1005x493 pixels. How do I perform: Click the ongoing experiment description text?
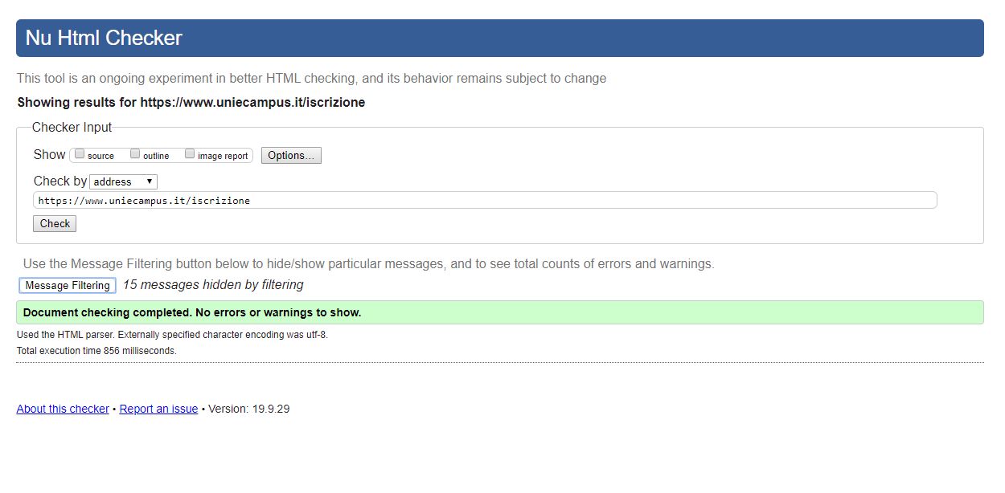pos(312,79)
